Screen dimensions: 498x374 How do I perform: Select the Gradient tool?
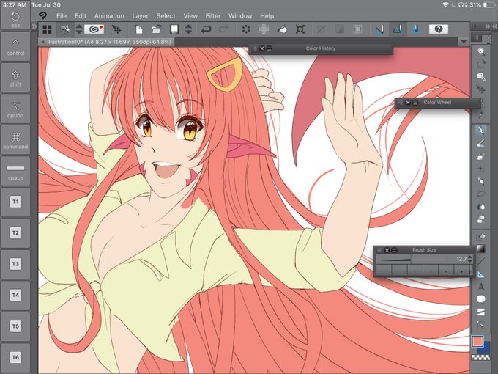481,249
